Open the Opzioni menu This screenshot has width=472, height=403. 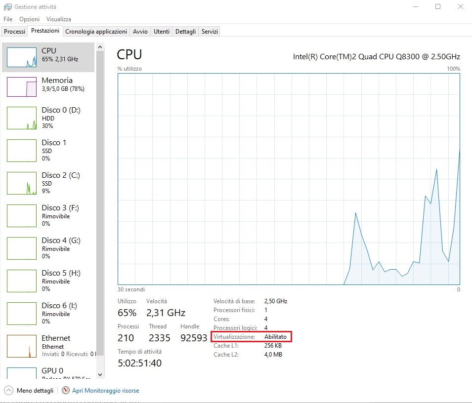click(x=30, y=19)
